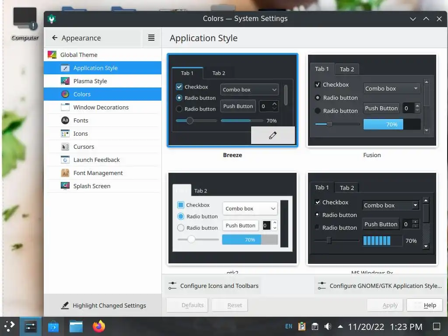Open Combo box in Breeze preview
The width and height of the screenshot is (448, 336).
point(249,90)
